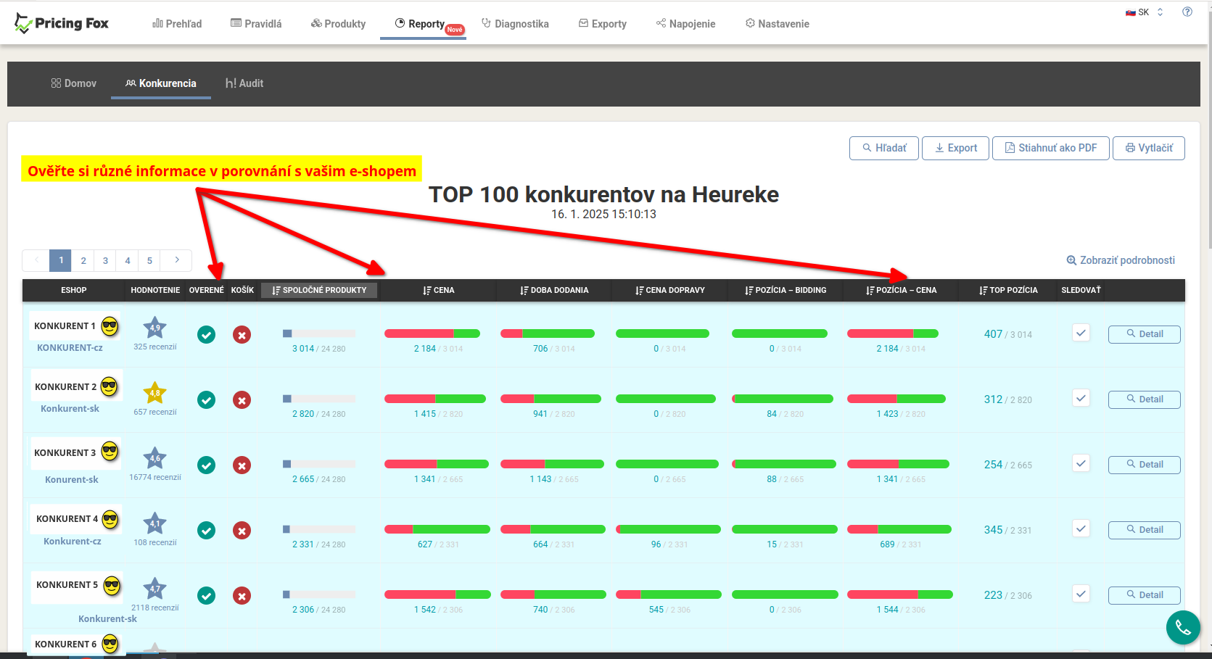Click the gold rating star of KONKURENT 2
This screenshot has height=659, width=1212.
tap(155, 393)
